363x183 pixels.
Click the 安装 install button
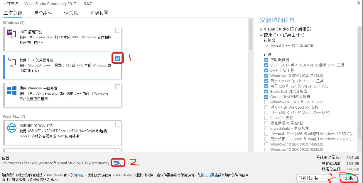point(349,178)
